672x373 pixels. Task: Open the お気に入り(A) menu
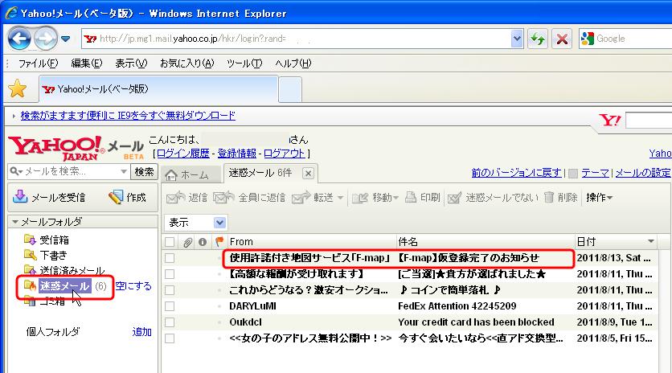[x=186, y=64]
